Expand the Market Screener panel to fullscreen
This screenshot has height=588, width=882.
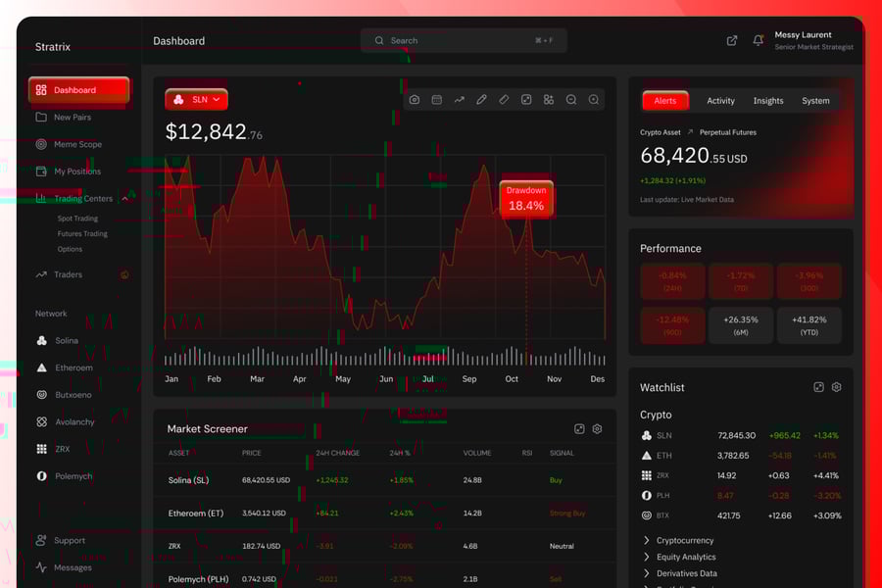coord(579,429)
